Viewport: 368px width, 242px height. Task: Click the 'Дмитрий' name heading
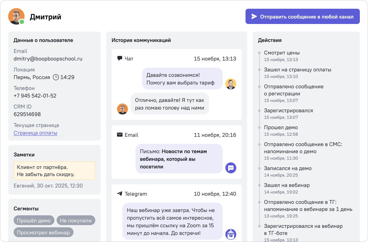point(45,17)
